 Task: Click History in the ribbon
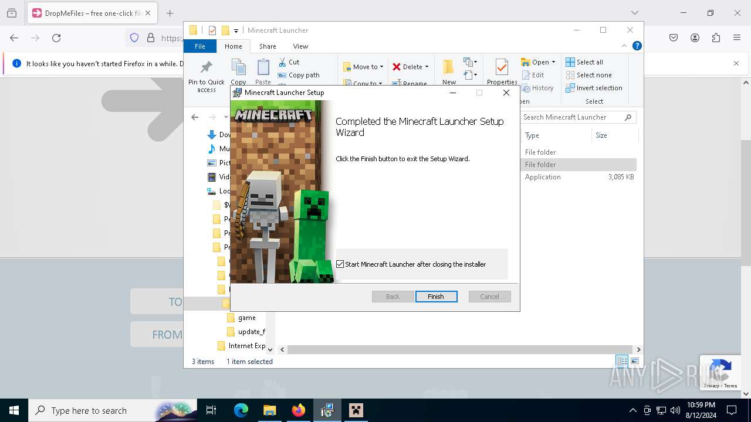[x=537, y=88]
